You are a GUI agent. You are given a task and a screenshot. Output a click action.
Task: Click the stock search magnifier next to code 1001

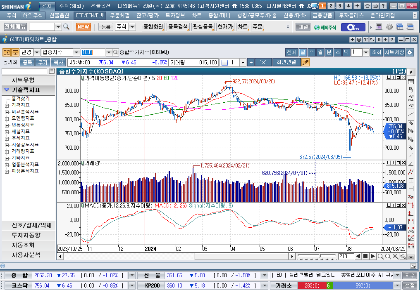(x=115, y=52)
